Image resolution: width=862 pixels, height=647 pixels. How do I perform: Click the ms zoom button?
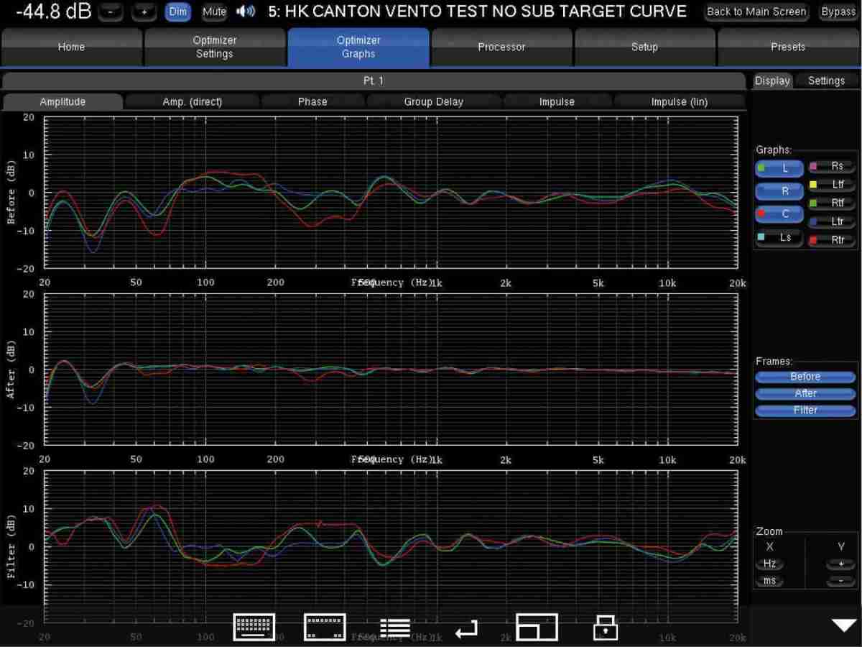coord(769,581)
